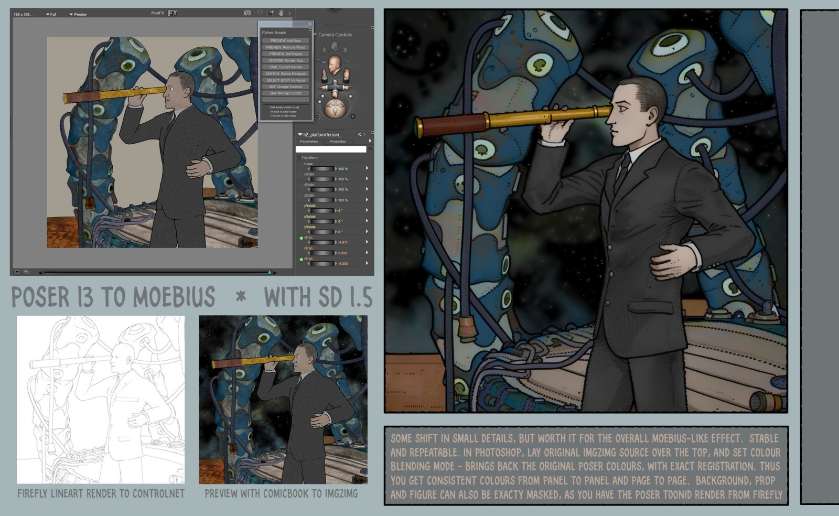Toggle the dotted circle beside zScale

[301, 196]
